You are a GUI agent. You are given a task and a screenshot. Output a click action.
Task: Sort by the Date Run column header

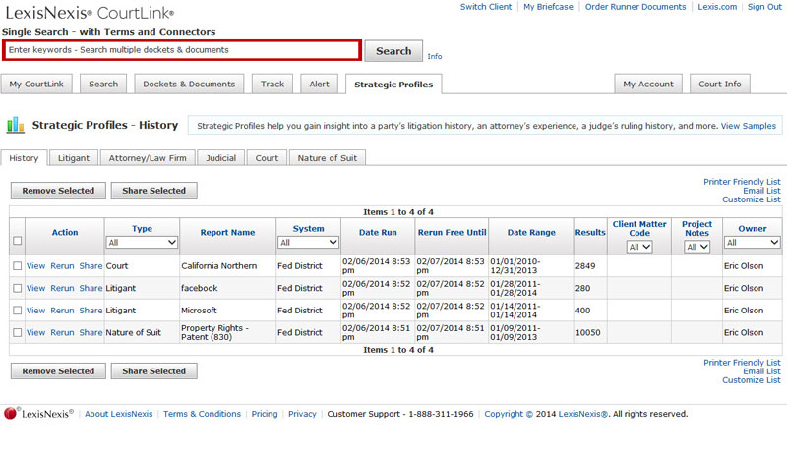click(x=377, y=233)
